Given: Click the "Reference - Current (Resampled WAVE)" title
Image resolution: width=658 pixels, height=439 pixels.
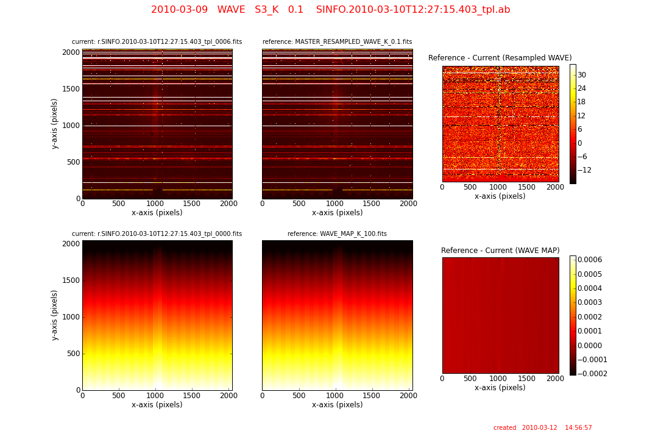Looking at the screenshot, I should [x=500, y=58].
